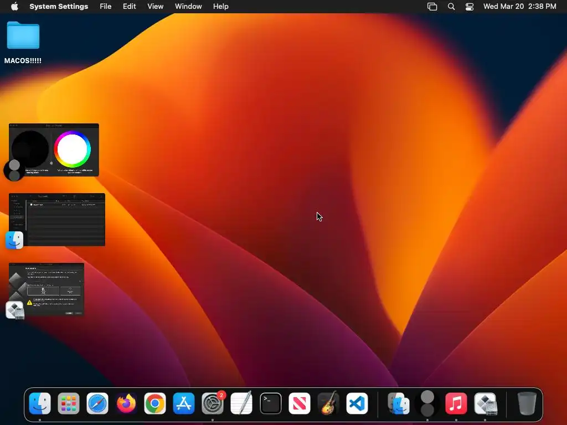This screenshot has height=425, width=567.
Task: Open Boot Camp Assistant in the Dock
Action: [485, 403]
